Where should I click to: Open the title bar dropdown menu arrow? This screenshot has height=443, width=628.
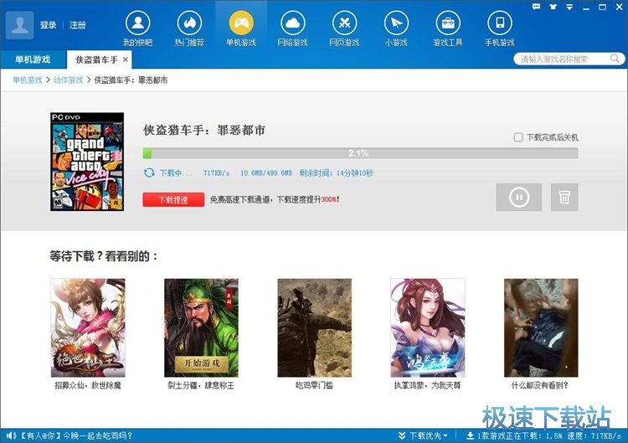[569, 7]
